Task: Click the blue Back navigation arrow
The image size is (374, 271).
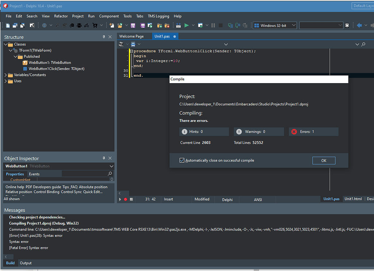Action: [359, 25]
